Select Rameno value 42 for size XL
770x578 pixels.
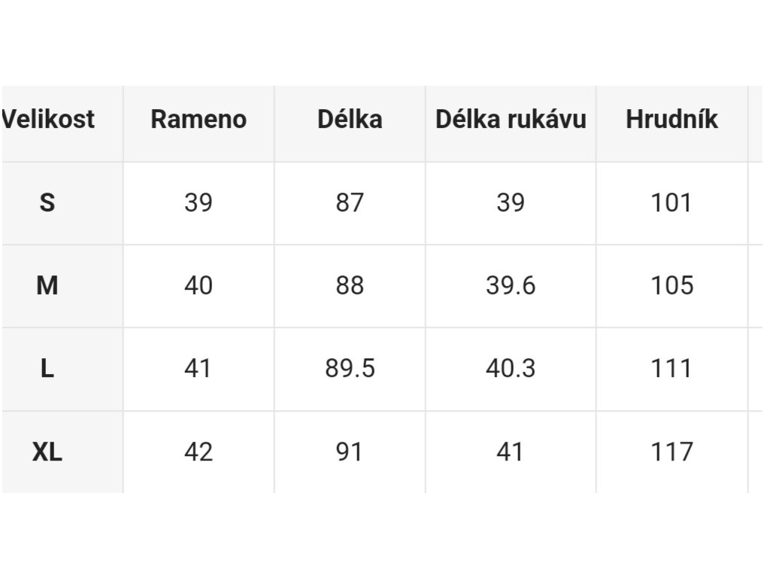coord(199,452)
